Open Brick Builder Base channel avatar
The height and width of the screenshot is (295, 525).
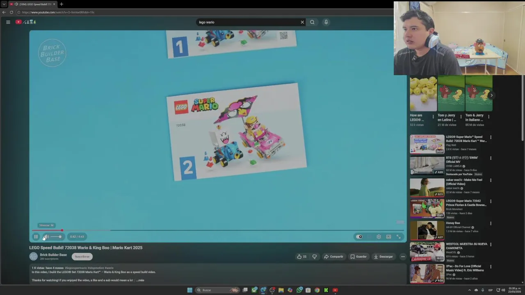(34, 256)
